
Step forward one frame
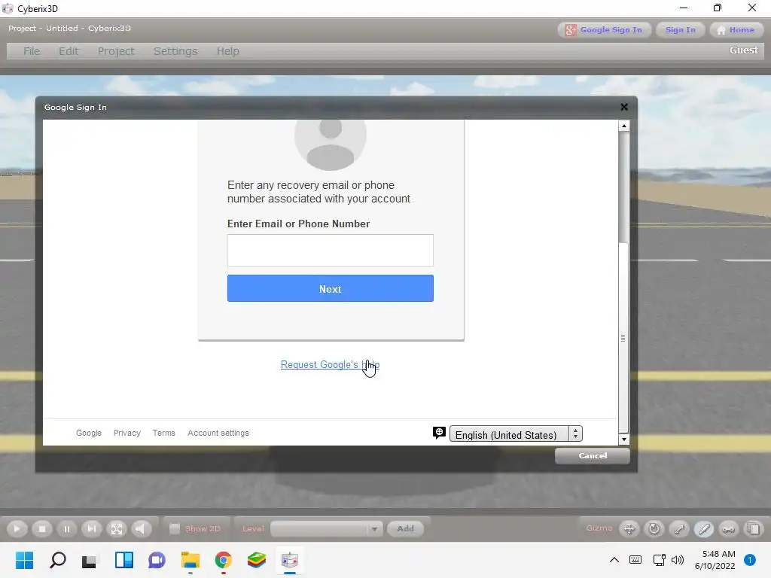coord(91,529)
